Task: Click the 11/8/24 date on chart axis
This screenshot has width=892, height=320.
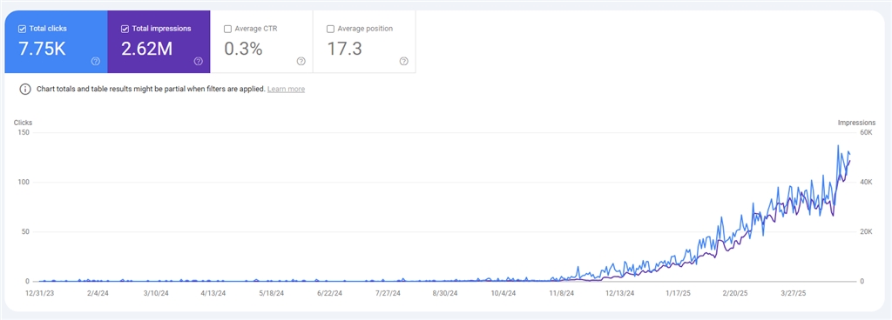Action: pyautogui.click(x=562, y=293)
